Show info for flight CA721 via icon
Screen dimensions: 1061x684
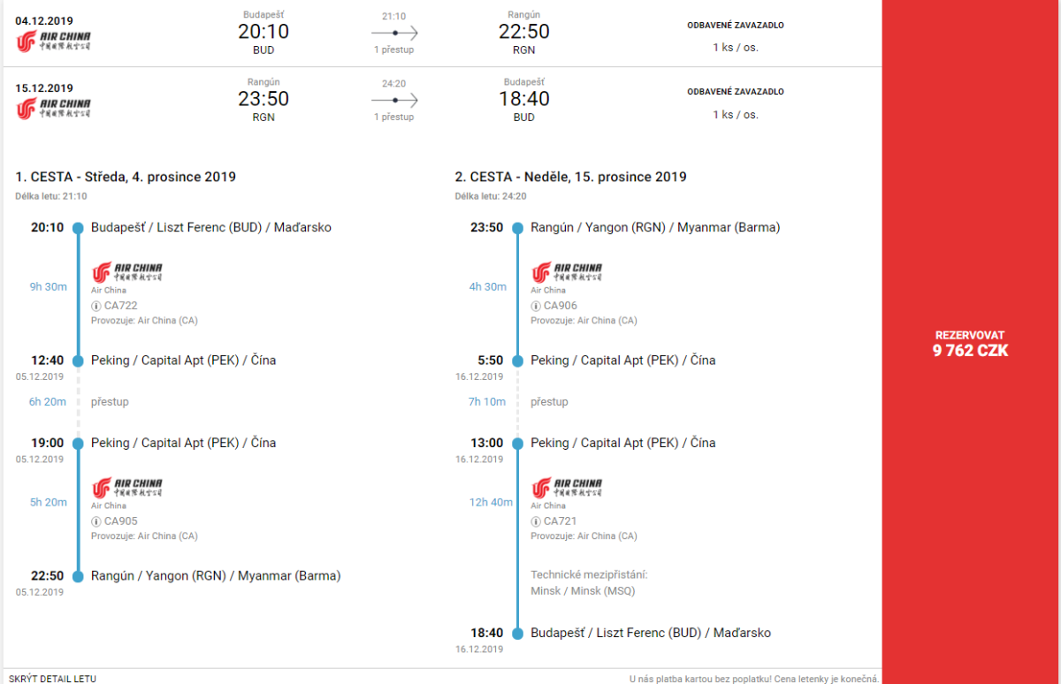point(535,521)
